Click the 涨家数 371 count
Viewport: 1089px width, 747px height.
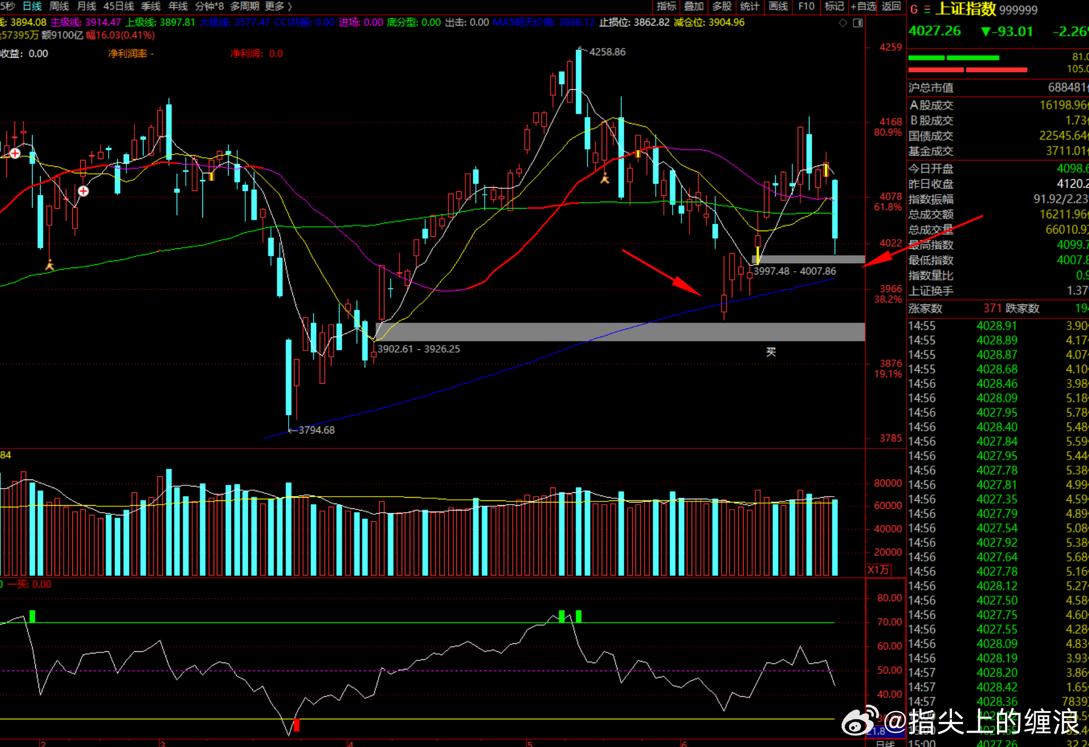(992, 308)
